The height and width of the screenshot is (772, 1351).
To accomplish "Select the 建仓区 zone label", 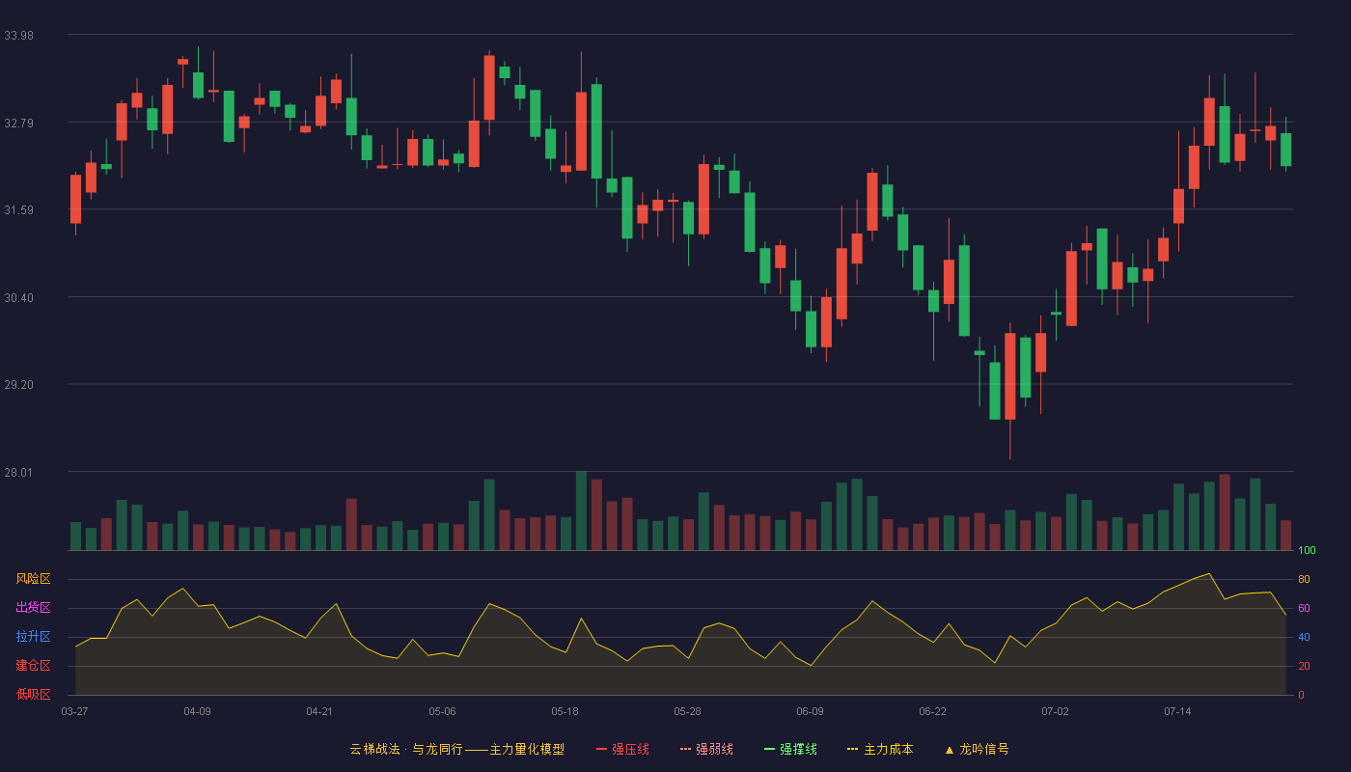I will click(33, 666).
